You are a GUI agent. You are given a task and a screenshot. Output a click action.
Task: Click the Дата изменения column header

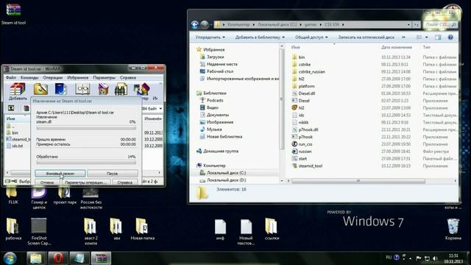(x=396, y=47)
